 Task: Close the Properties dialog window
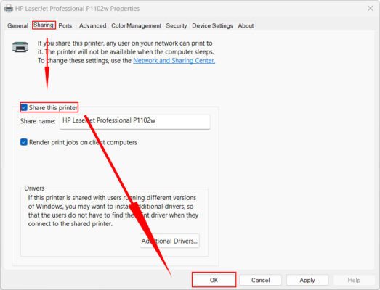tap(370, 9)
